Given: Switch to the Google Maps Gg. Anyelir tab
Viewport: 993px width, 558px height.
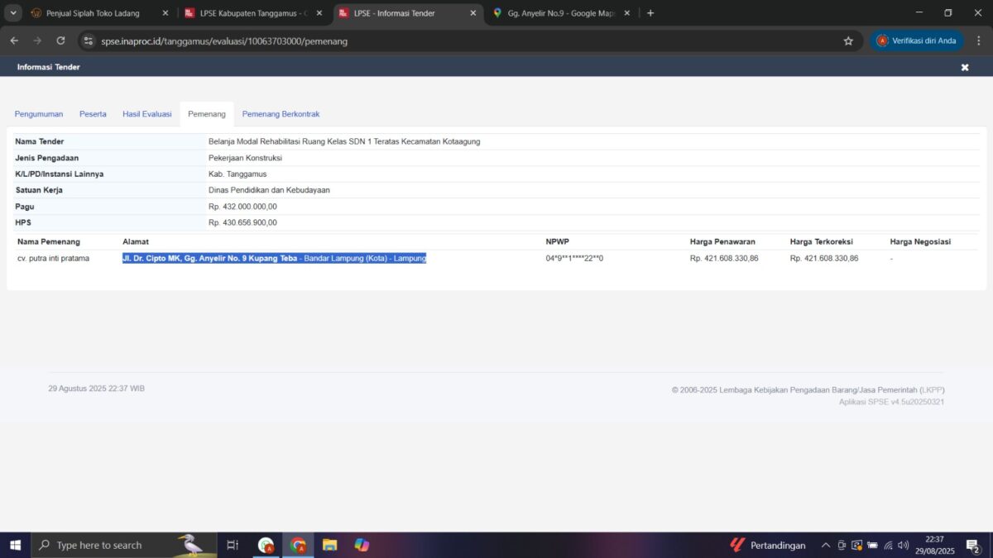Looking at the screenshot, I should [x=563, y=13].
